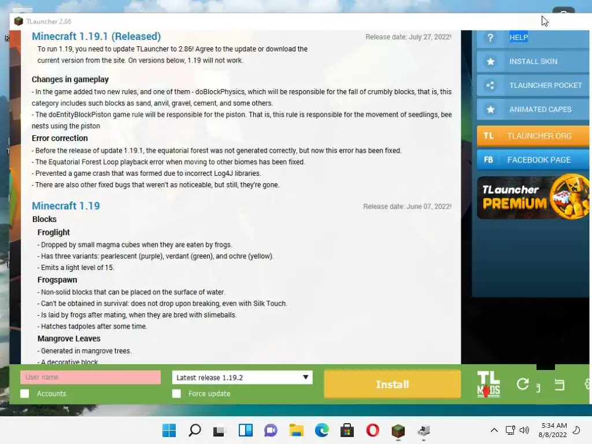Screen dimensions: 592x444
Task: Launch Opera browser from the taskbar
Action: point(373,430)
